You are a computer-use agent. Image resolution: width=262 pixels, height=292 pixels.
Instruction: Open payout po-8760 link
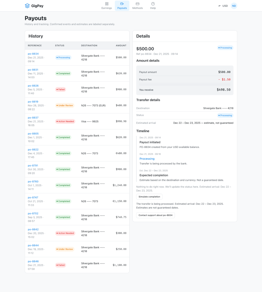(x=33, y=182)
